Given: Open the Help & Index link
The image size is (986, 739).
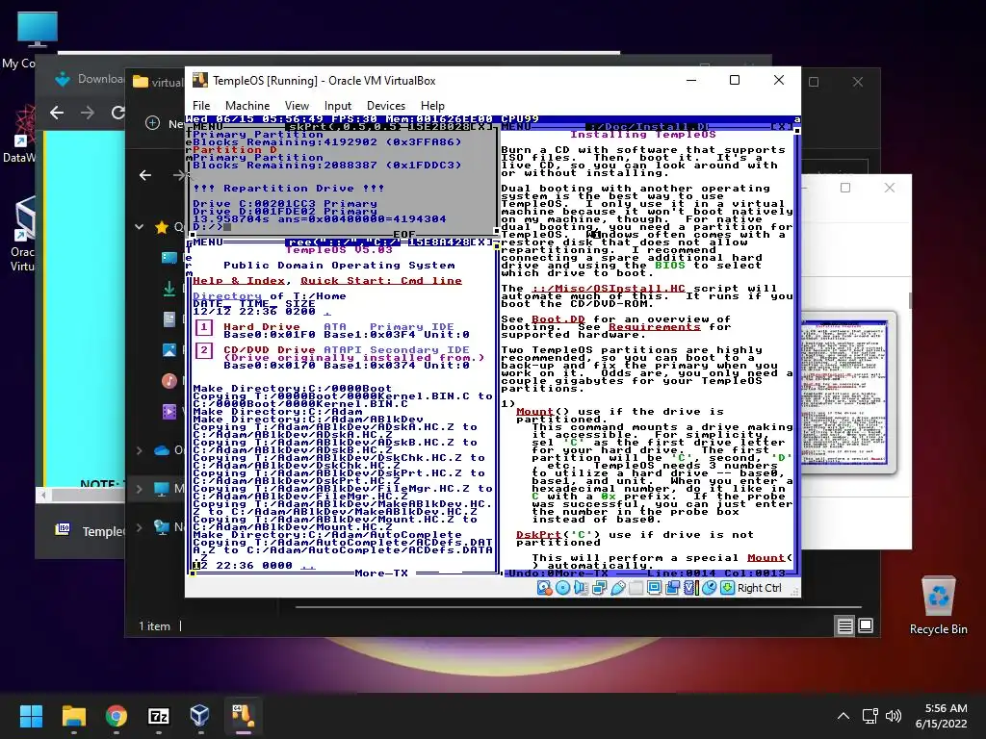Looking at the screenshot, I should coord(239,281).
